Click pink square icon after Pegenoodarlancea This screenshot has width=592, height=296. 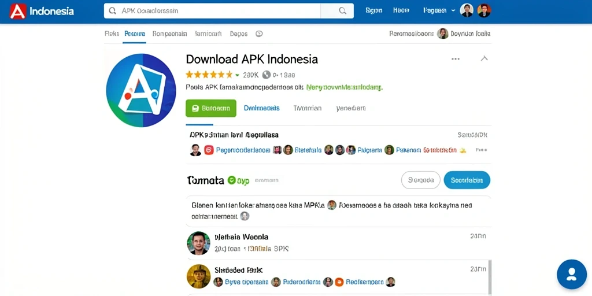pos(277,150)
